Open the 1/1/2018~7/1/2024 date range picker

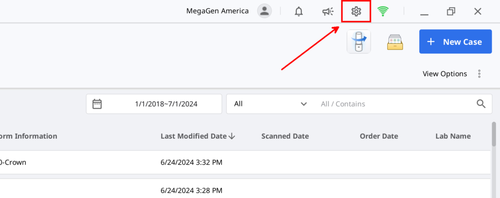[x=154, y=104]
